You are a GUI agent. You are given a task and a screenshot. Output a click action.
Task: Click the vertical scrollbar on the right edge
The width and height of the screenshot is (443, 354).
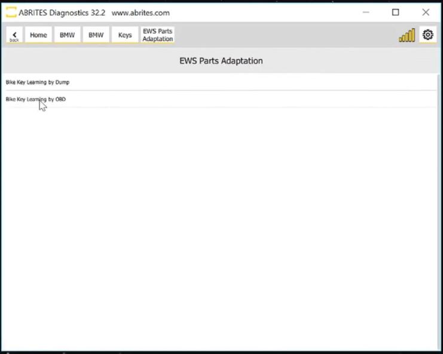click(x=439, y=211)
